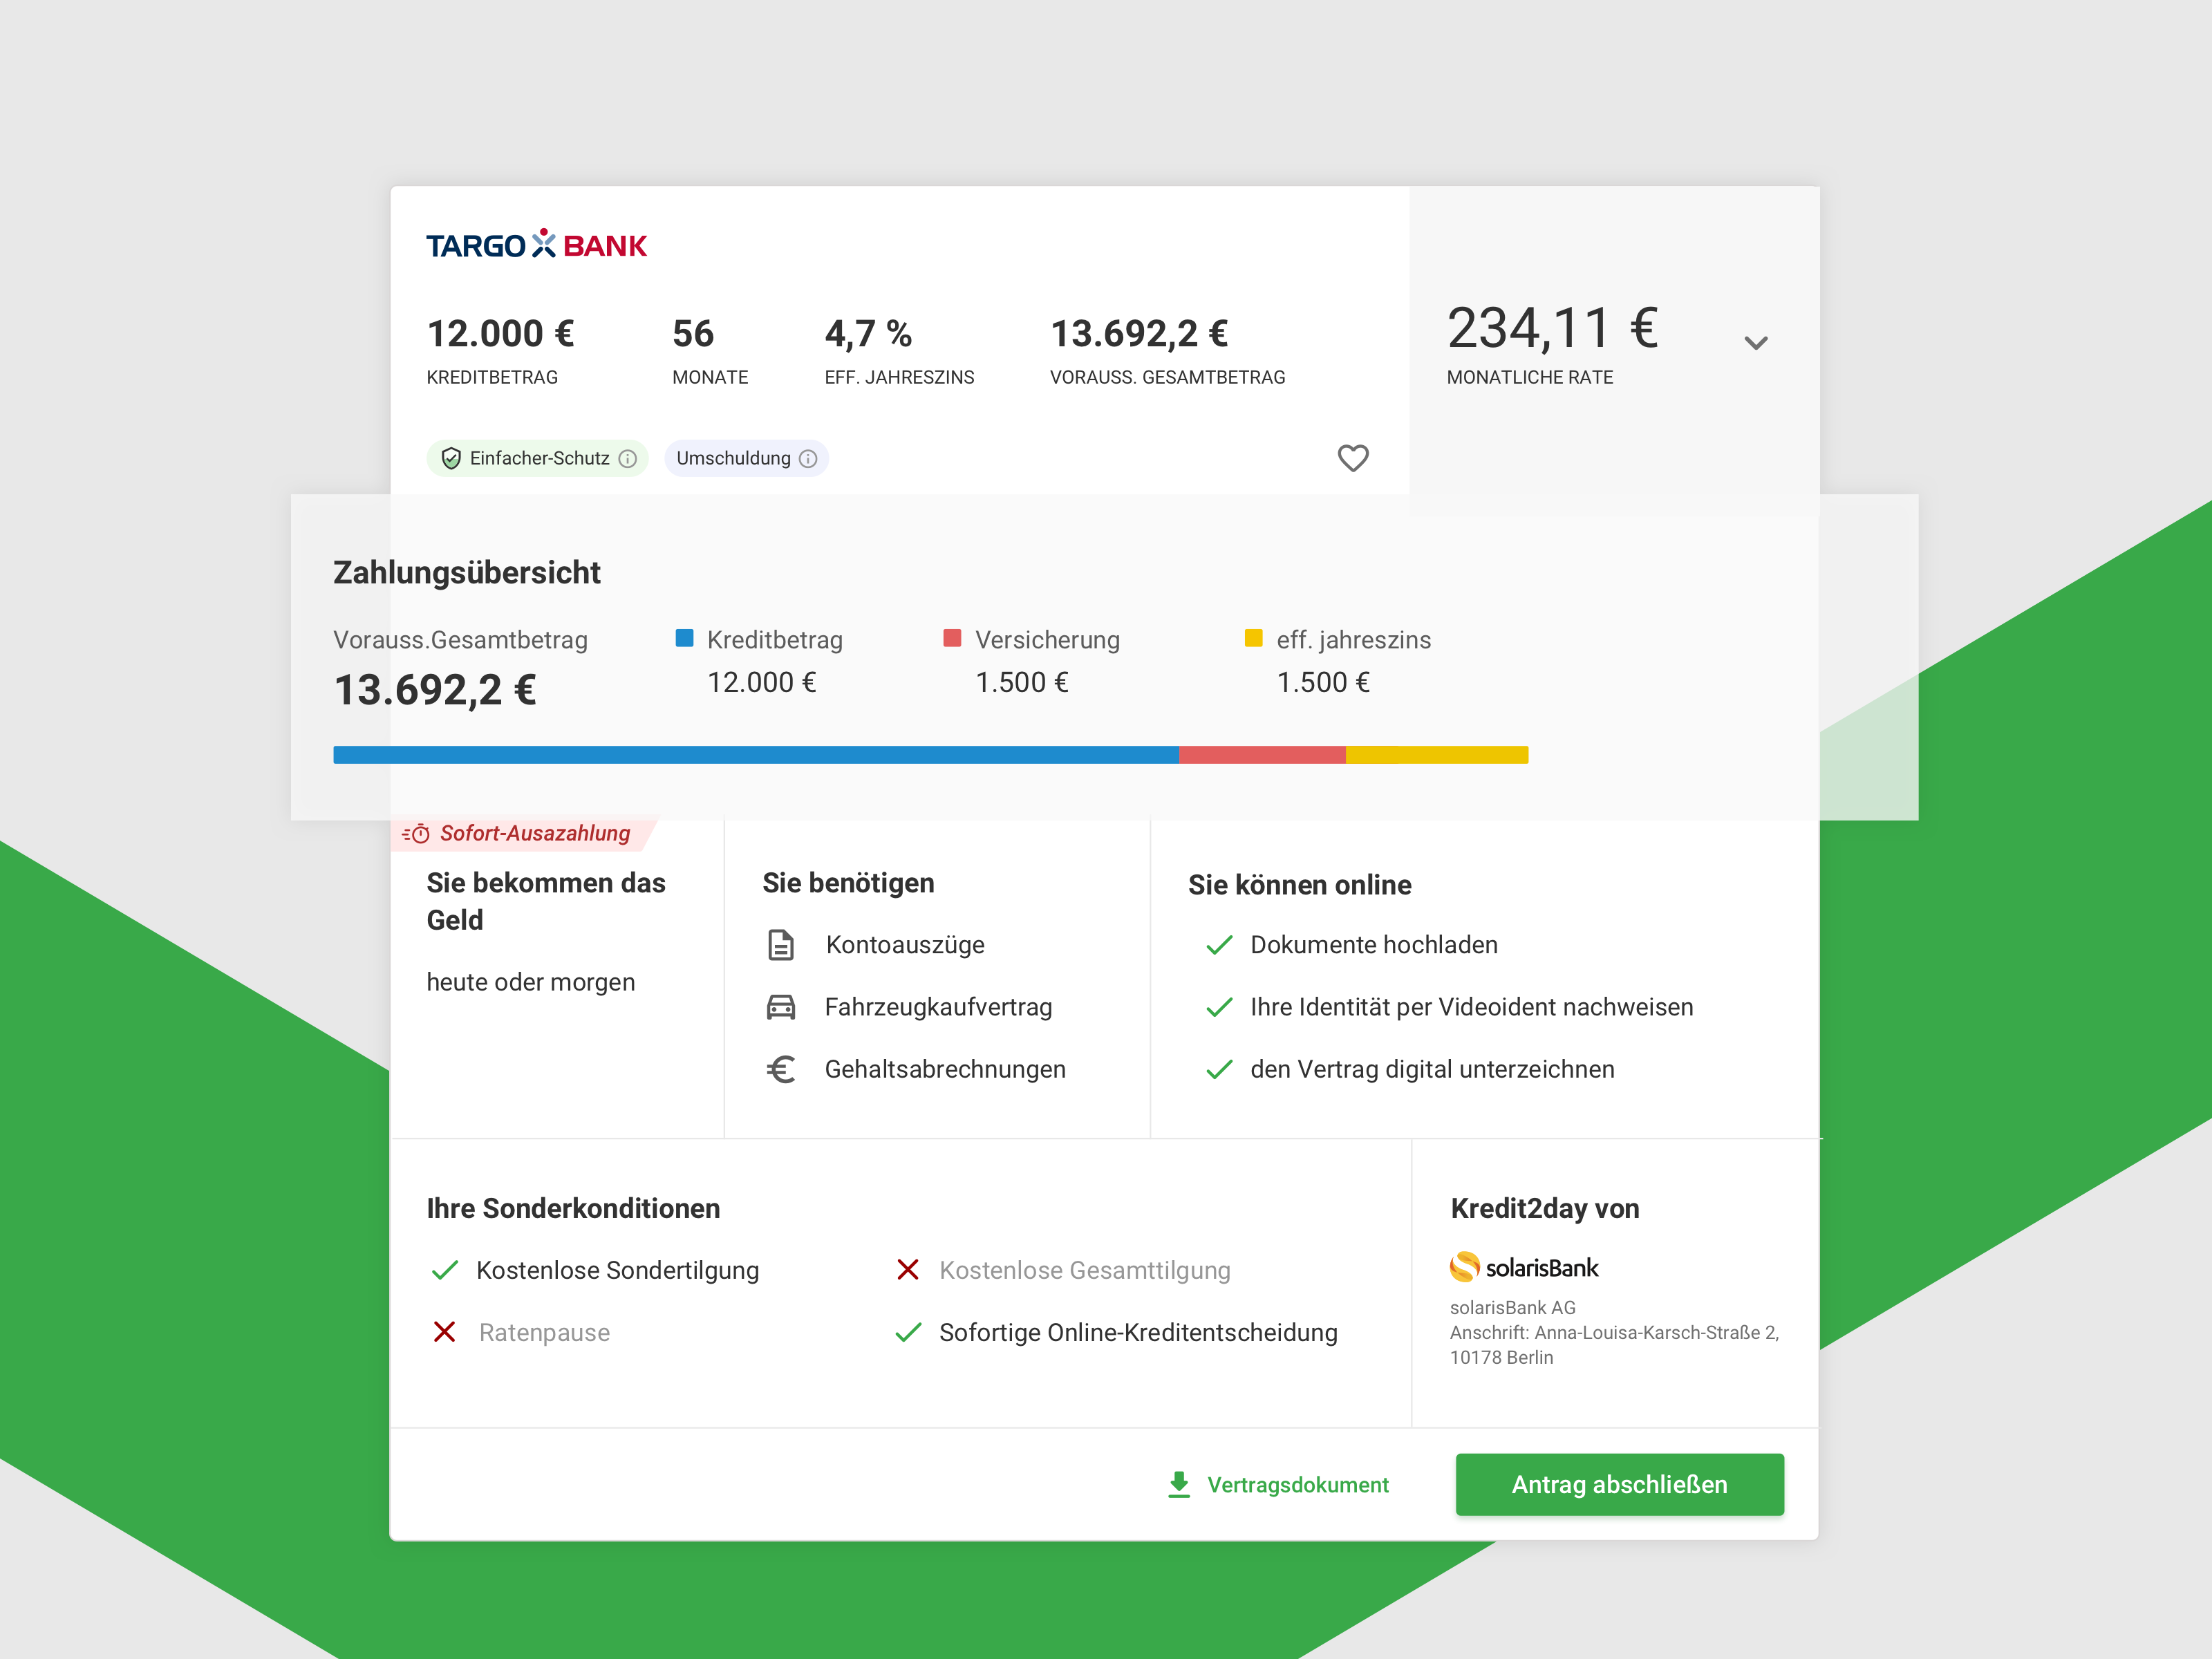Click the Fahrzeugkaufvertrag car icon

coord(781,1007)
